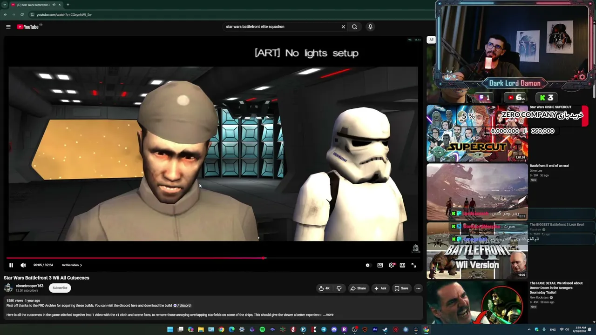Enter full screen mode
This screenshot has width=596, height=335.
tap(413, 265)
